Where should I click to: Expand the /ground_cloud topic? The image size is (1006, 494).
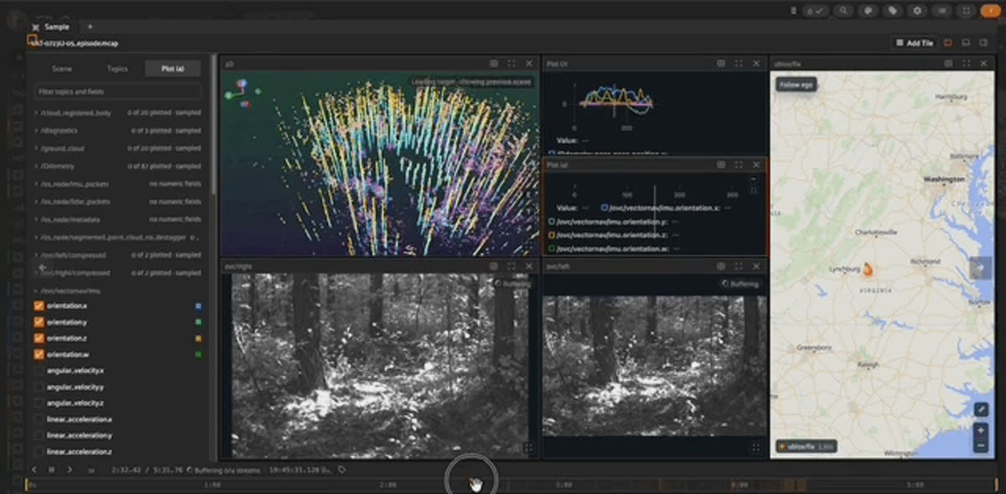pos(36,148)
